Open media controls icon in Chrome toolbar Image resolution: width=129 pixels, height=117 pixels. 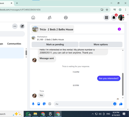(115, 9)
